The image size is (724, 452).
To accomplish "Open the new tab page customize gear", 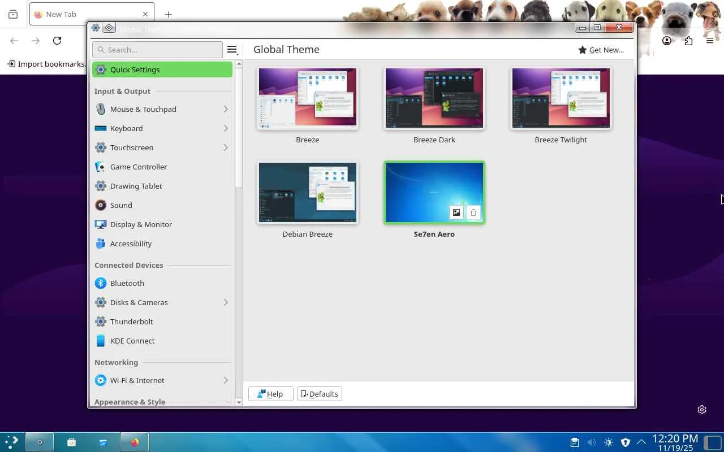I will coord(702,410).
